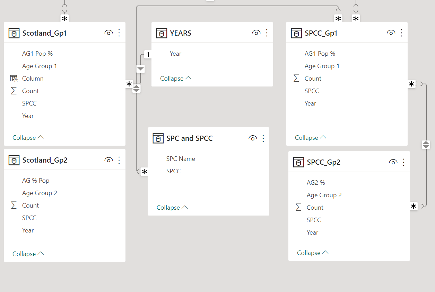Toggle visibility eye of SPC and SPCC table
Image resolution: width=435 pixels, height=292 pixels.
click(253, 138)
